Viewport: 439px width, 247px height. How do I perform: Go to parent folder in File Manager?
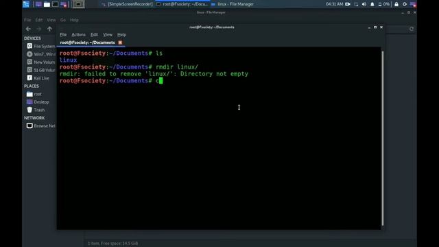49,29
